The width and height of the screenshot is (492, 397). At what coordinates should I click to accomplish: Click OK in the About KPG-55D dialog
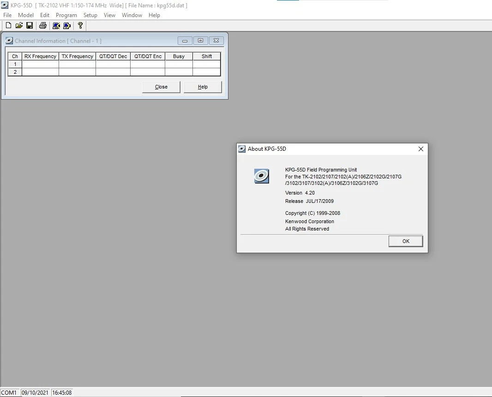click(x=406, y=241)
